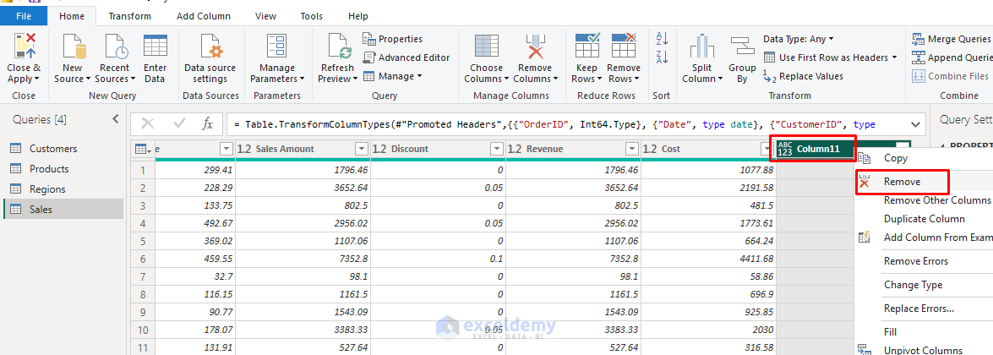993x355 pixels.
Task: Click the Sales Amount cell 7352.8
Action: [303, 259]
